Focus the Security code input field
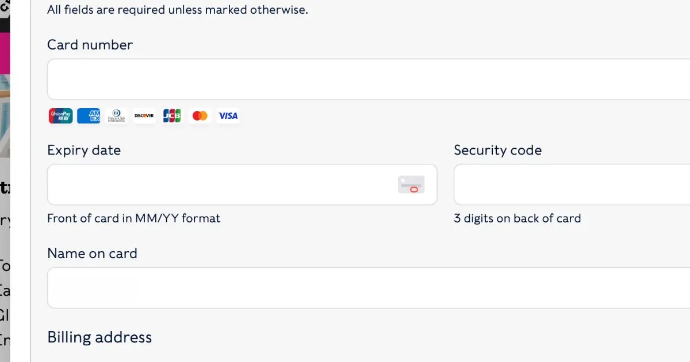This screenshot has width=690, height=362. point(572,184)
